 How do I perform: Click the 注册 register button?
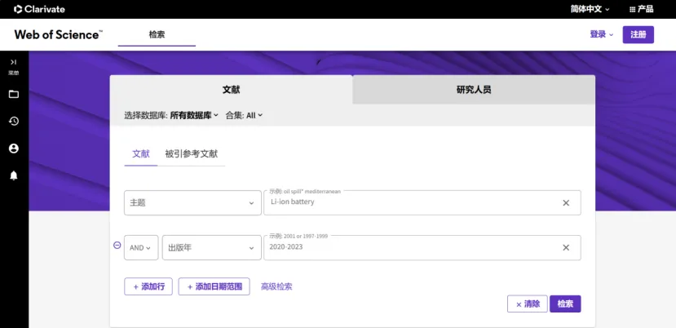[638, 34]
